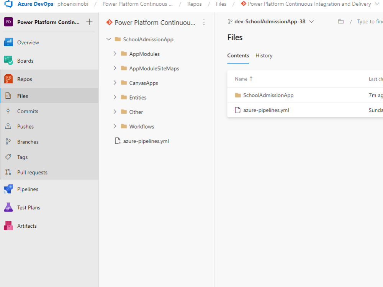Viewport: 383px width, 287px height.
Task: Open the repository more options ellipsis menu
Action: tap(204, 22)
